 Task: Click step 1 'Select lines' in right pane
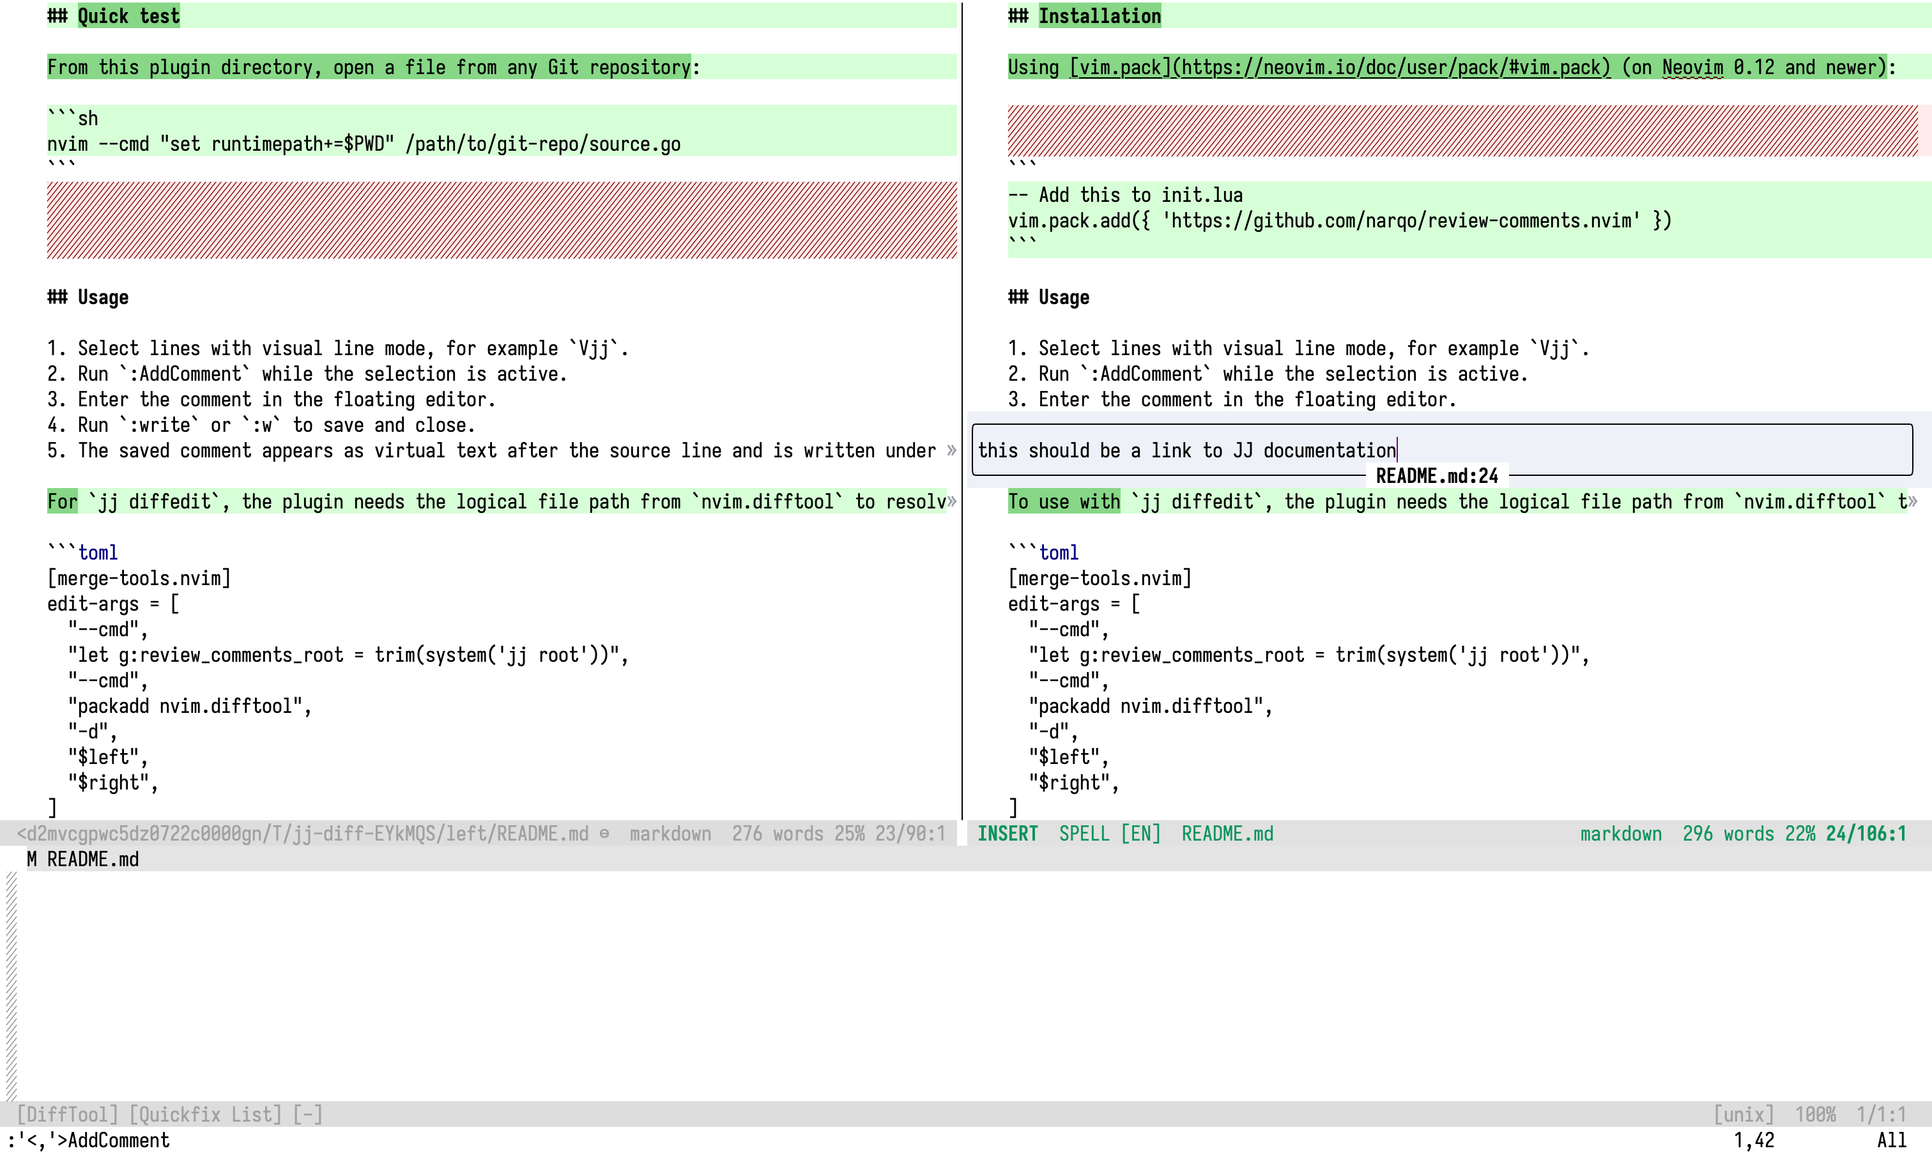click(x=1299, y=348)
